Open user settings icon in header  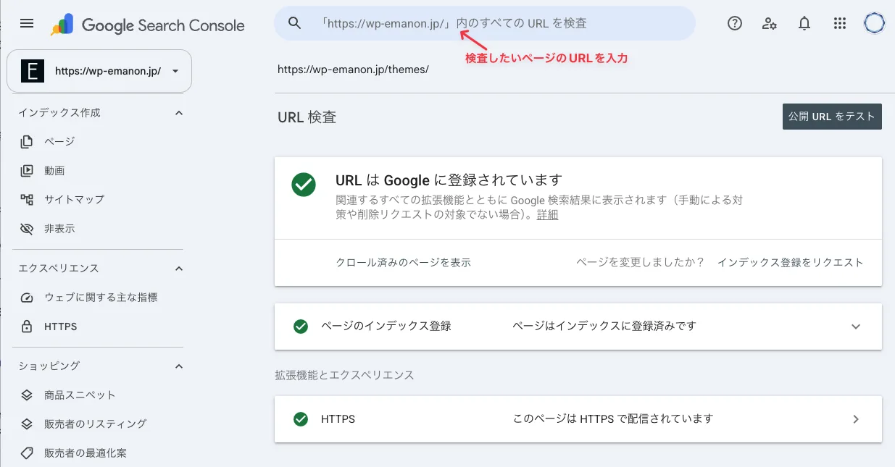click(770, 23)
